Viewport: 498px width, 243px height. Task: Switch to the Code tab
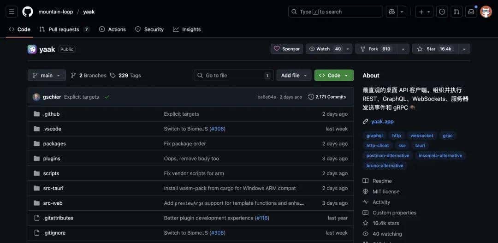[20, 29]
